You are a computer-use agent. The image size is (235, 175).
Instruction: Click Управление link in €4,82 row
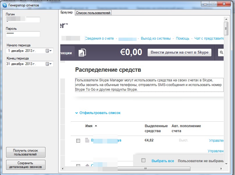[x=216, y=141]
